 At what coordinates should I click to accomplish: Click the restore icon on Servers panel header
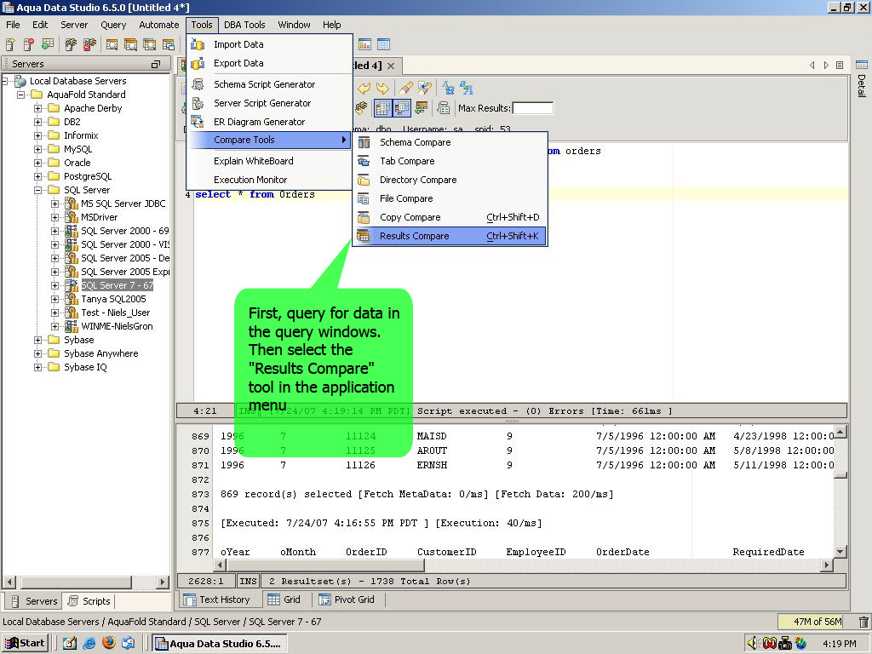click(156, 64)
